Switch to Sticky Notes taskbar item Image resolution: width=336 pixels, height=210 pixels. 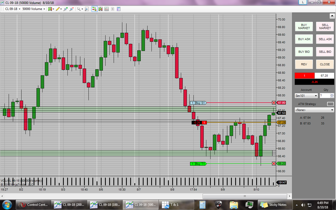click(x=275, y=205)
